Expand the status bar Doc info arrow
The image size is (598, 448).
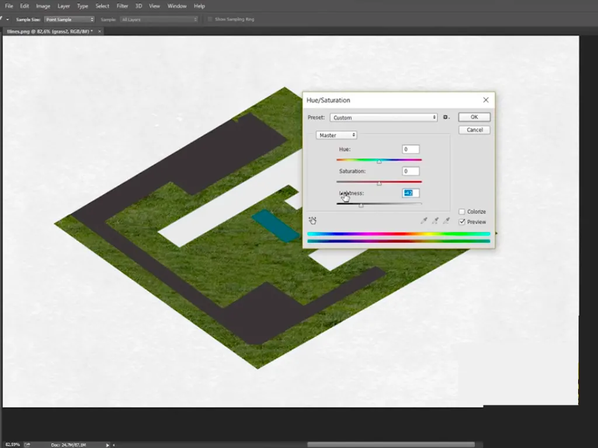[107, 445]
